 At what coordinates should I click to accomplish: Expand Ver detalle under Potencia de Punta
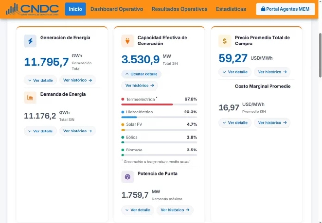pos(137,210)
